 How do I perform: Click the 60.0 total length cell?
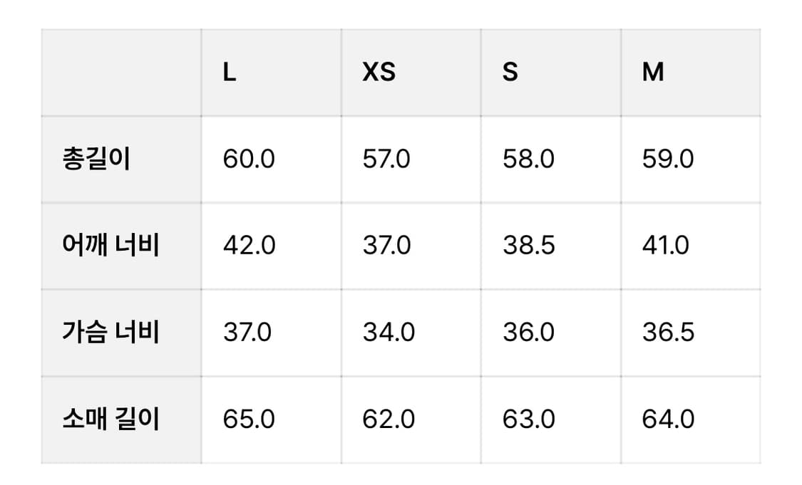[x=249, y=159]
